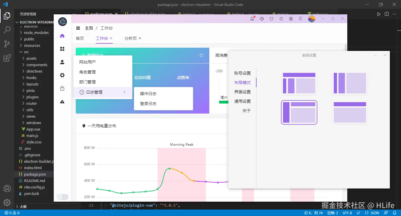This screenshot has height=216, width=401.
Task: Open the VS Code Explorer view
Action: 7,16
